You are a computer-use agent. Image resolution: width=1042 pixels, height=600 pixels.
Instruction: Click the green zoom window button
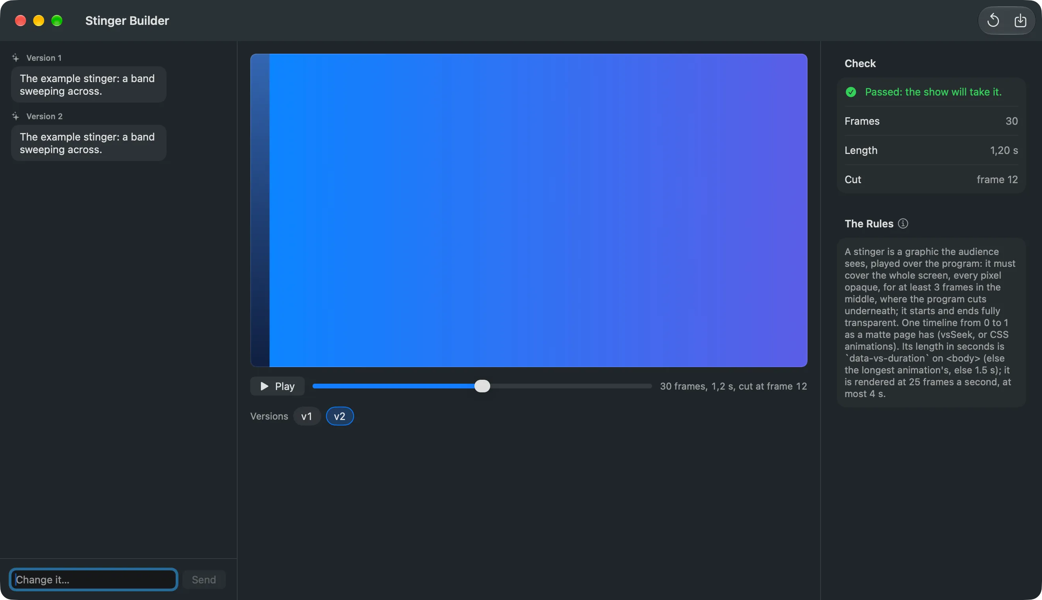tap(57, 21)
